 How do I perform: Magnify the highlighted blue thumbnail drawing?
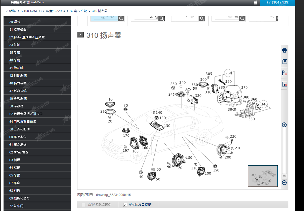121,19
